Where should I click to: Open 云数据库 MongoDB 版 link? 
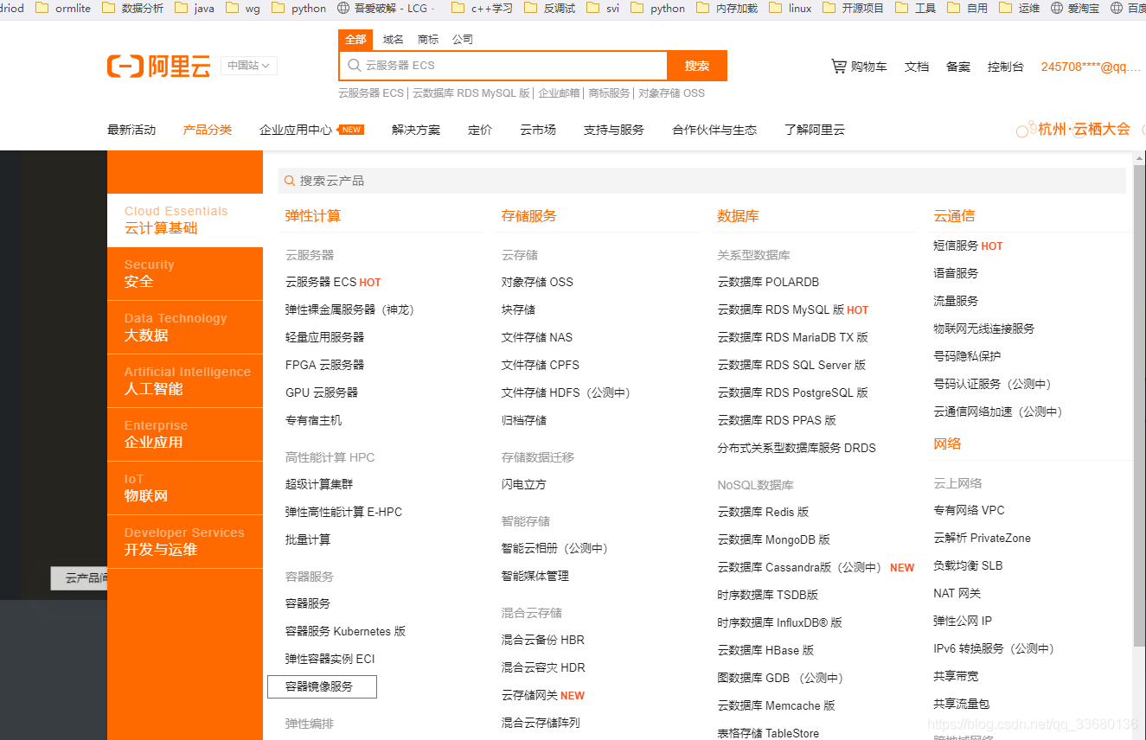pos(773,539)
